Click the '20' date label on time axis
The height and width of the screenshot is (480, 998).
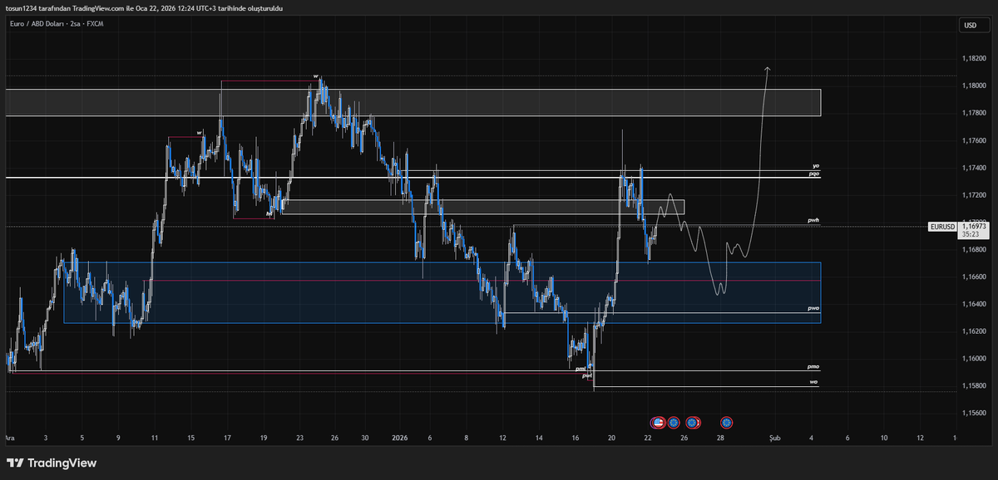point(612,437)
